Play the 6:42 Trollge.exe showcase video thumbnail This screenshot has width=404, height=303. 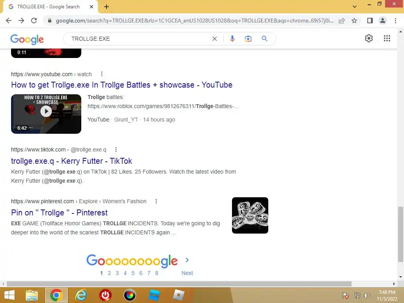pyautogui.click(x=46, y=114)
